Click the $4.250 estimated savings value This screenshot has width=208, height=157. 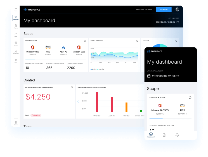point(38,97)
